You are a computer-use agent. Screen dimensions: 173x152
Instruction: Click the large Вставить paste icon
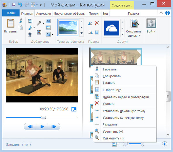click(10, 24)
